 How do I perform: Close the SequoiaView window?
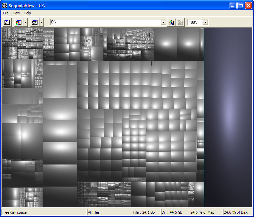pyautogui.click(x=248, y=6)
